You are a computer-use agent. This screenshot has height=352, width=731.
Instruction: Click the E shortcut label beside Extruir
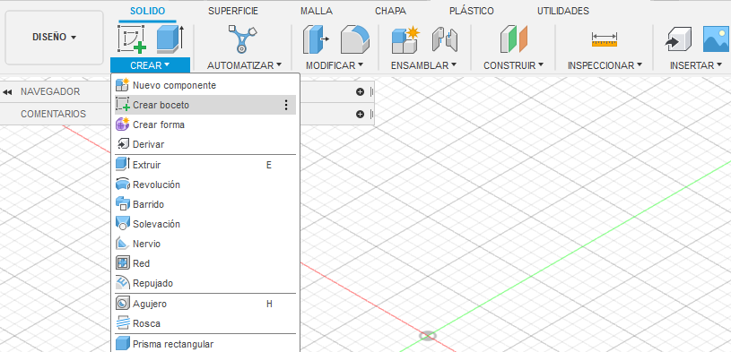[x=269, y=165]
